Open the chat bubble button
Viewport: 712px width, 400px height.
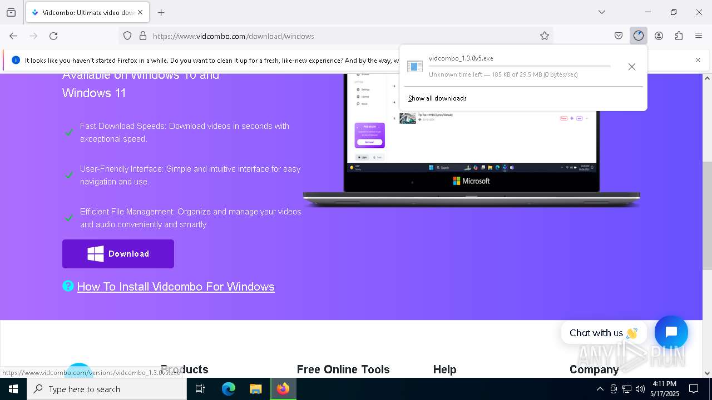click(x=671, y=332)
